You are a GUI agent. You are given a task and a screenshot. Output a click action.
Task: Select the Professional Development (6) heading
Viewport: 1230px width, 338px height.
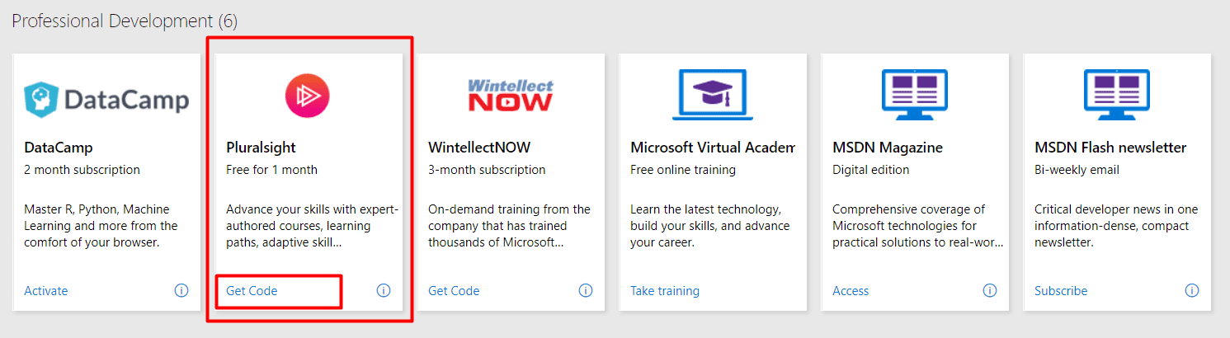pos(125,21)
